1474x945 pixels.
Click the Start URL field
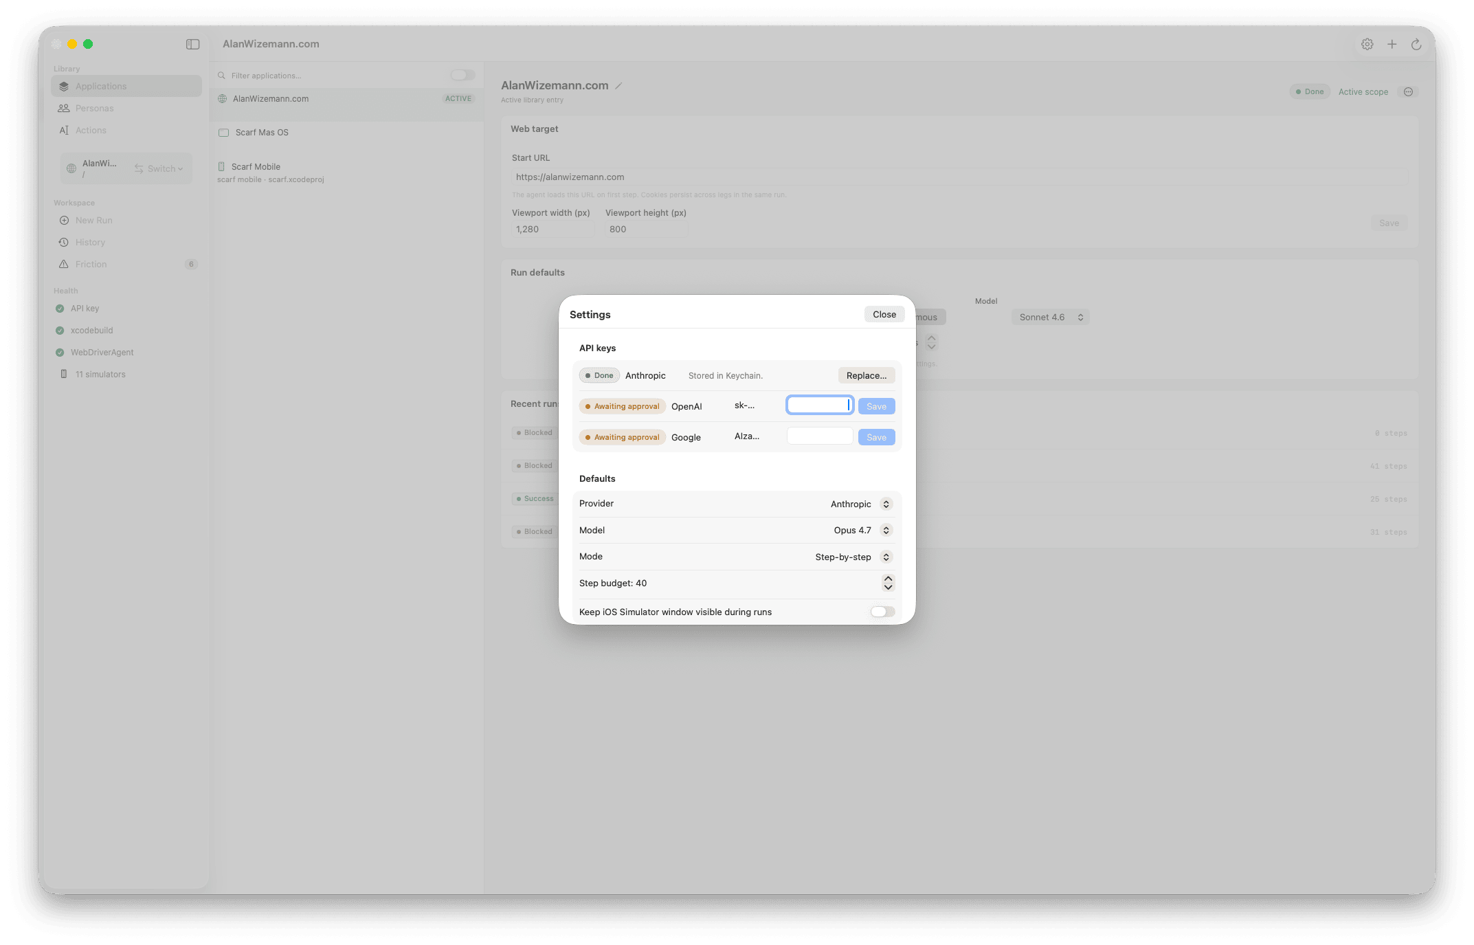pos(959,177)
